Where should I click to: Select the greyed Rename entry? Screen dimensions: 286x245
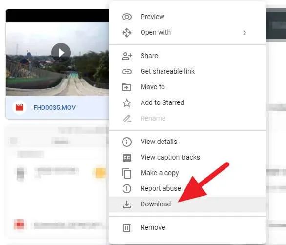tap(187, 119)
